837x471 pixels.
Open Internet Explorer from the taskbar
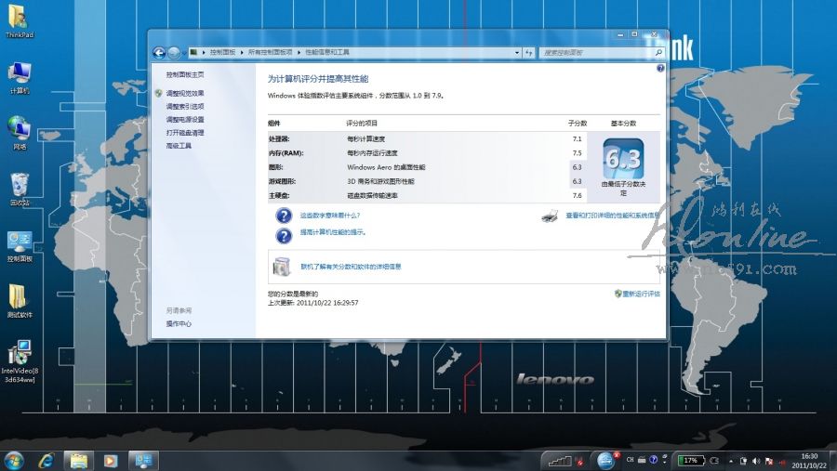click(x=46, y=460)
